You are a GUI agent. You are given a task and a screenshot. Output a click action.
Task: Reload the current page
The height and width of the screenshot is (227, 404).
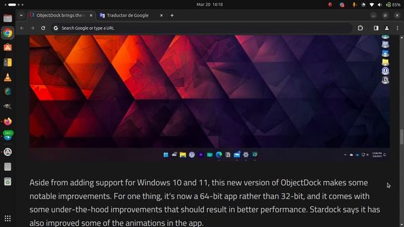(43, 28)
